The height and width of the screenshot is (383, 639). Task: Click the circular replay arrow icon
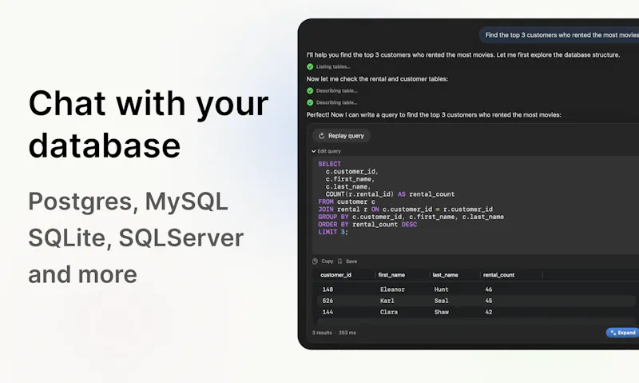click(321, 136)
